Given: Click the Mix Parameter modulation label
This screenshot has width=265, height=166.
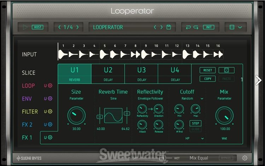Looking at the screenshot, I should (x=224, y=98).
